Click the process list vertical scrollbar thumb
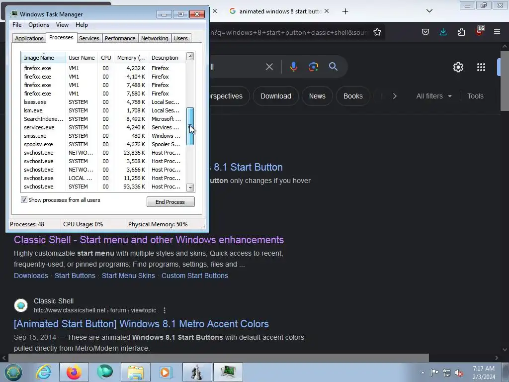The height and width of the screenshot is (382, 509). click(190, 126)
